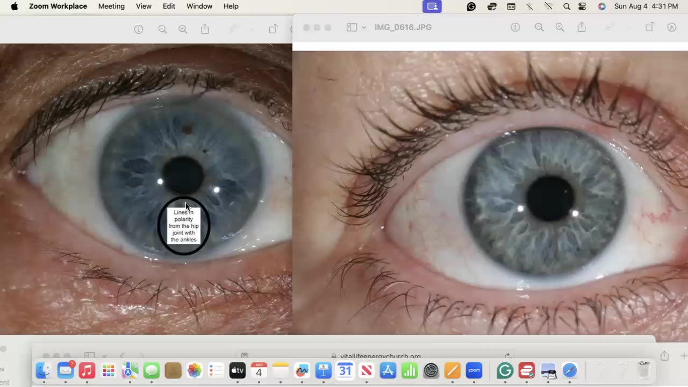This screenshot has height=387, width=688.
Task: Click the IMG_0616.JPG window title
Action: tap(403, 27)
